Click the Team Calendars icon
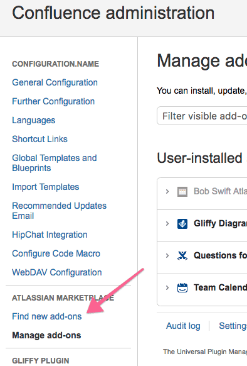Image resolution: width=247 pixels, height=366 pixels. pos(182,287)
